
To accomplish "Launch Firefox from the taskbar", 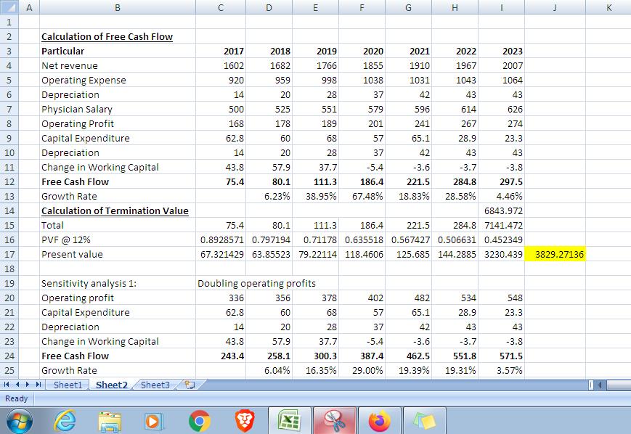I will [380, 421].
